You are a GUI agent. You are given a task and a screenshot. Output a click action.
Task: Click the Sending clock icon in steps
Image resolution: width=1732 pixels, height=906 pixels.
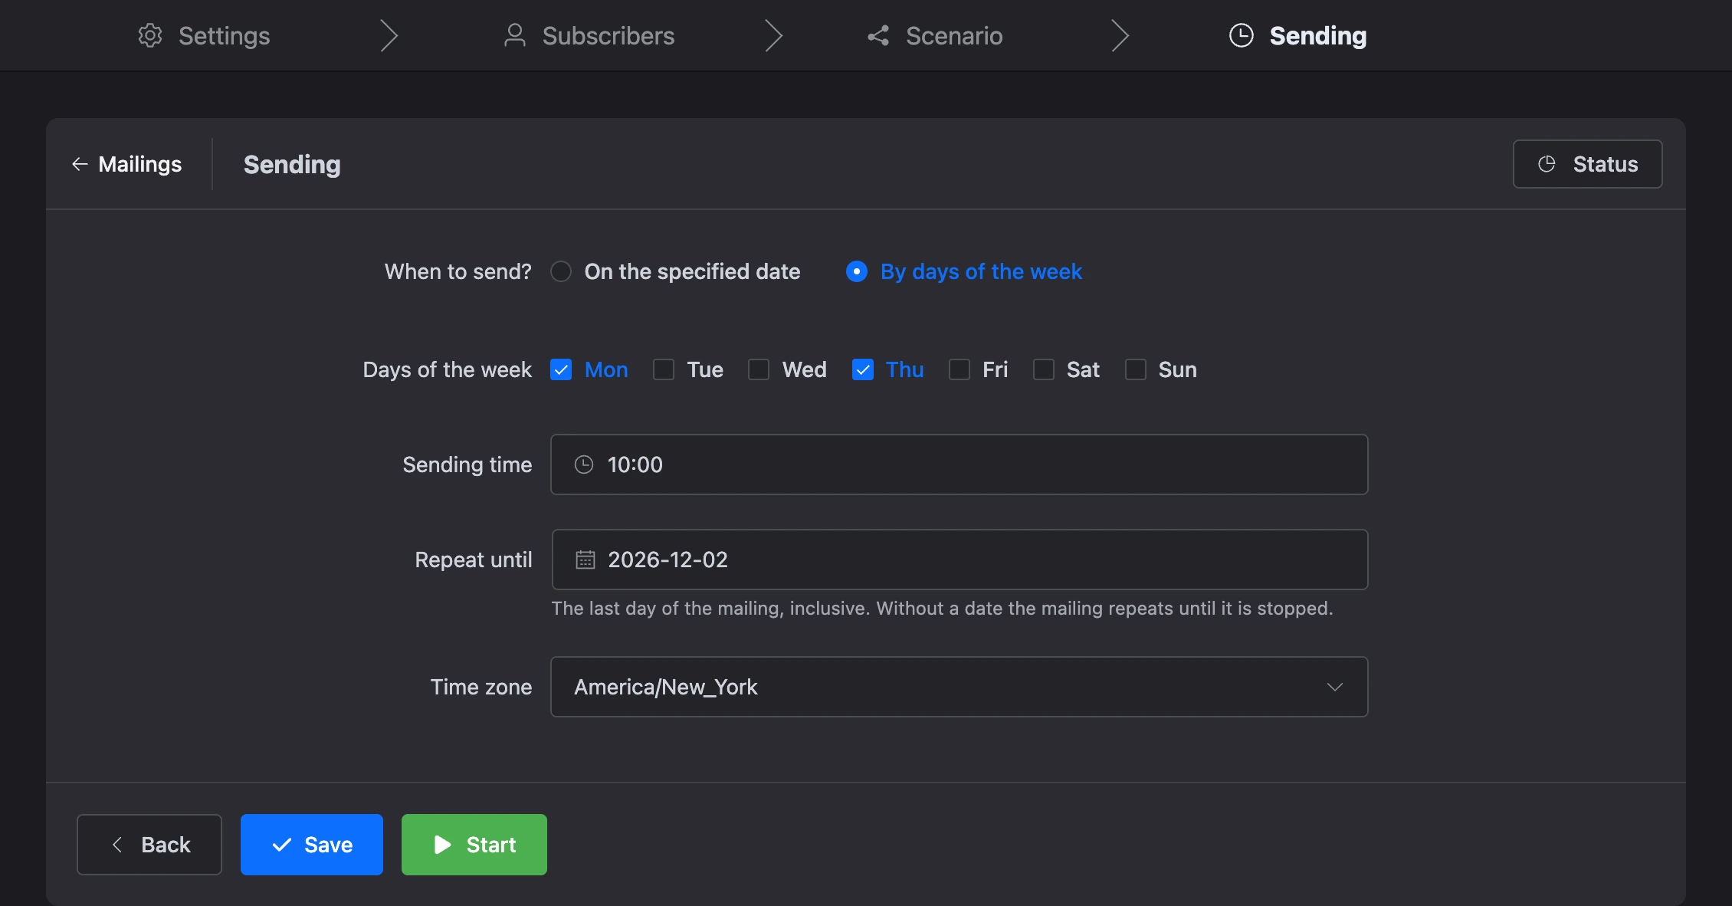pyautogui.click(x=1242, y=35)
